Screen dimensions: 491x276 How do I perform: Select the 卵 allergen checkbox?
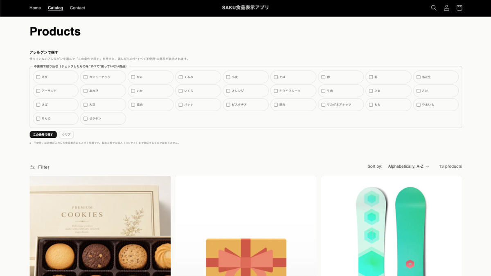pos(323,77)
